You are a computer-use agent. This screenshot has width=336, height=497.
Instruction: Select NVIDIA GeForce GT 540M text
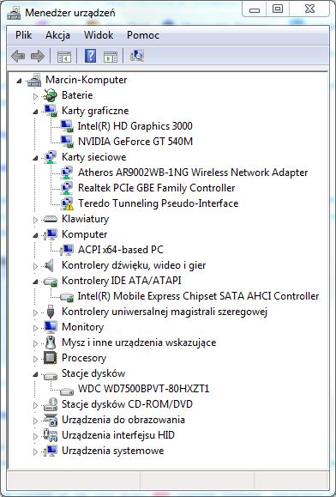coord(135,142)
